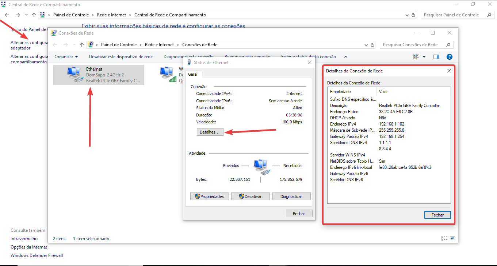Select the Wi-Fi adapter icon
Image resolution: width=497 pixels, height=266 pixels.
pos(168,75)
